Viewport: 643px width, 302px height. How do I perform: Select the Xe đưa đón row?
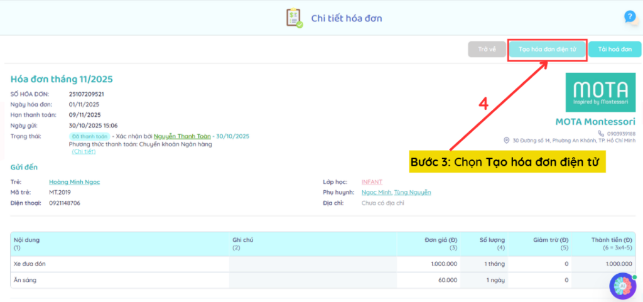30,264
